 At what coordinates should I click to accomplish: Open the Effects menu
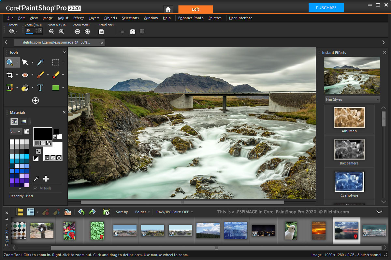tap(79, 18)
